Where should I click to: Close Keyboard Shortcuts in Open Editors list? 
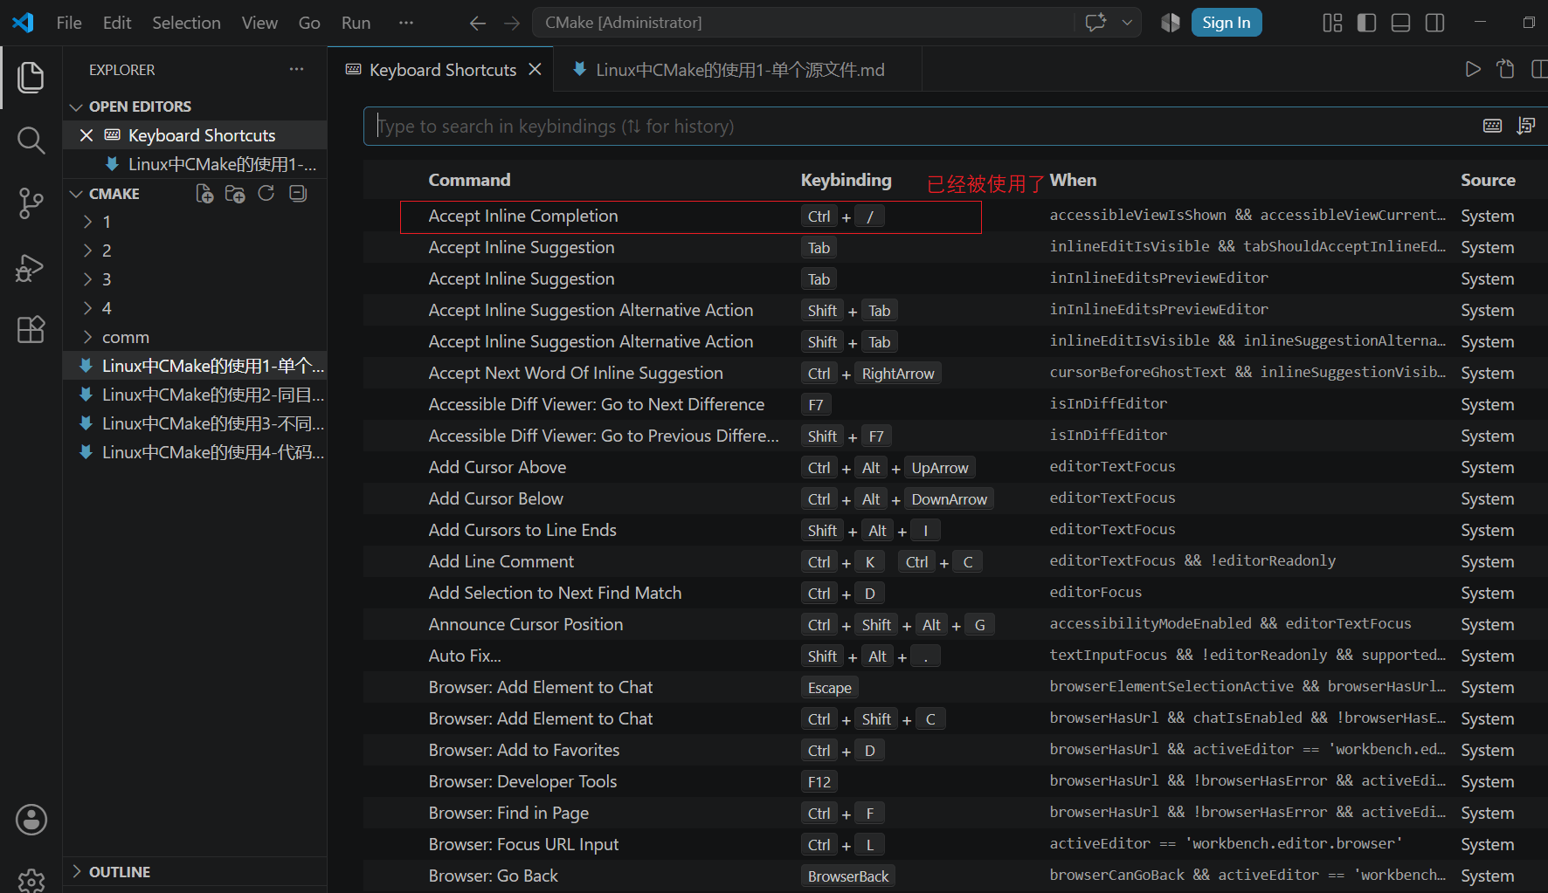tap(86, 135)
